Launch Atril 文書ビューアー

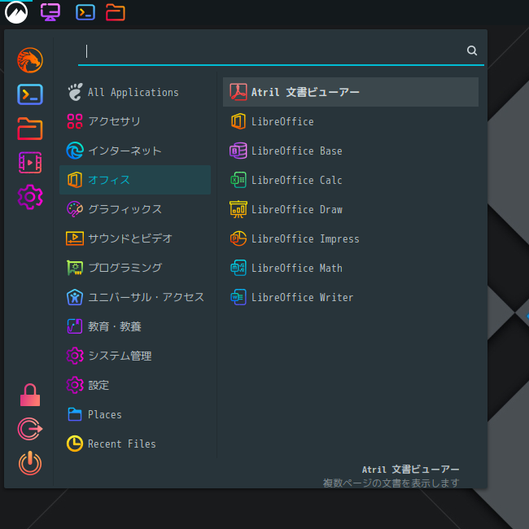point(351,92)
